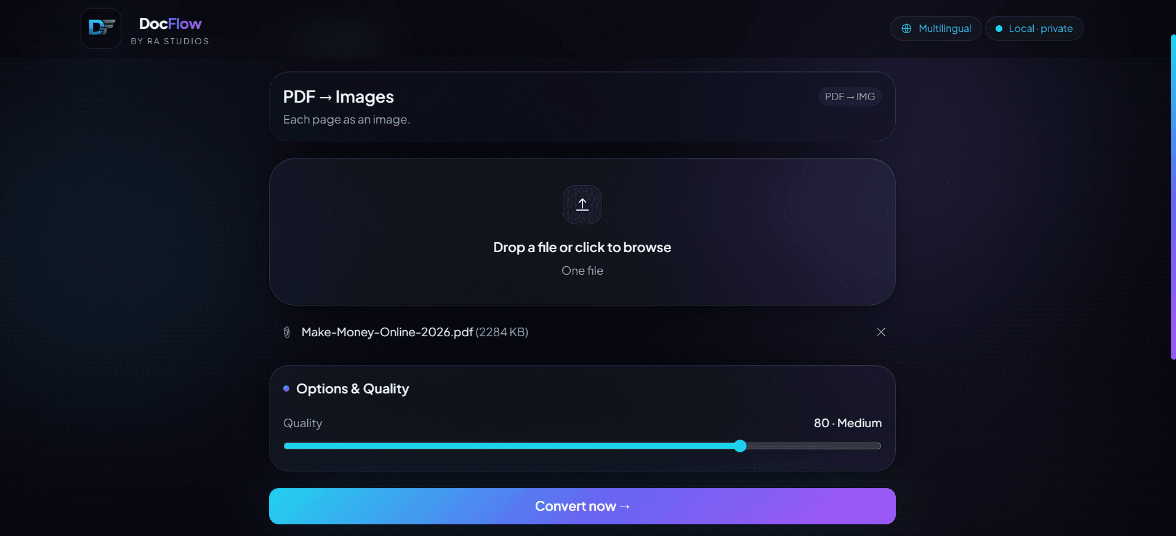The image size is (1176, 536).
Task: Click the file name Make-Money-Online-2026.pdf
Action: [387, 332]
